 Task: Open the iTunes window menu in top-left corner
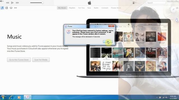click(2, 1)
